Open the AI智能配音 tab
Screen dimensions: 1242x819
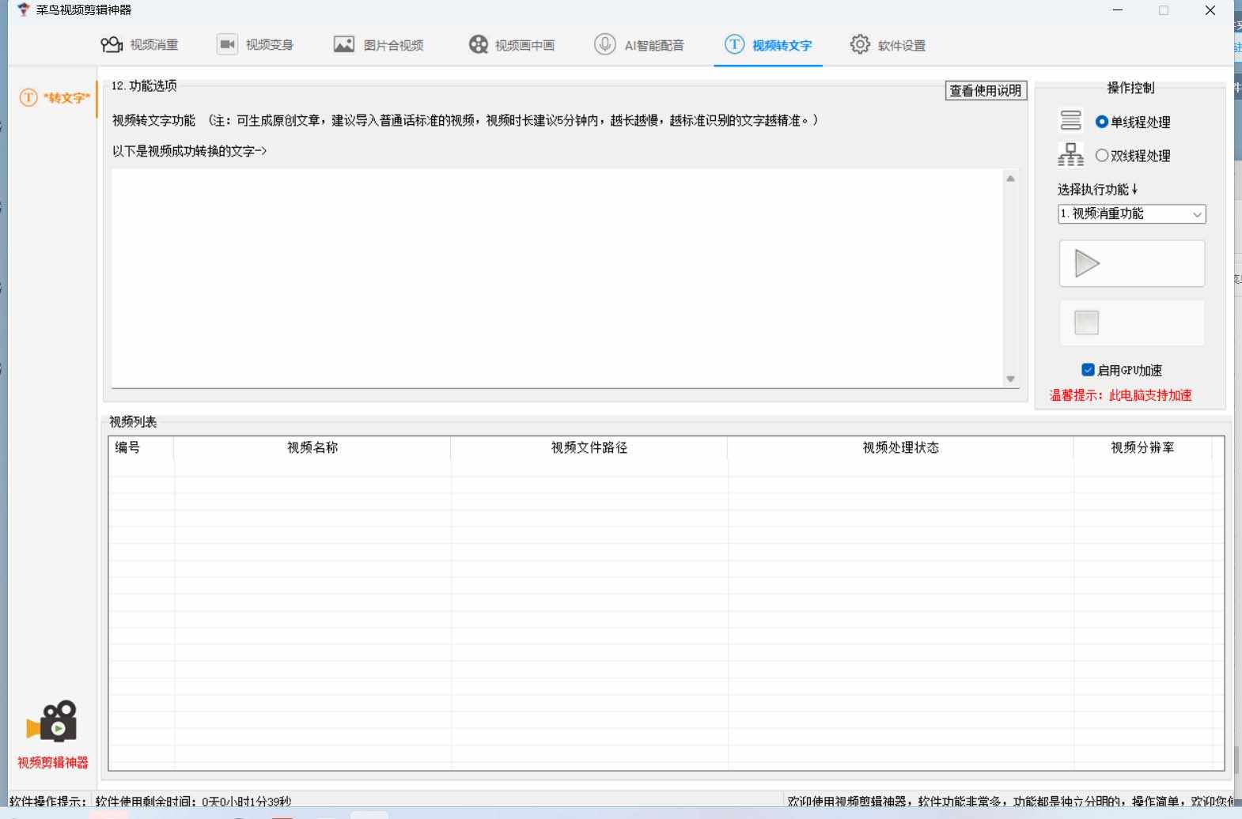(639, 45)
